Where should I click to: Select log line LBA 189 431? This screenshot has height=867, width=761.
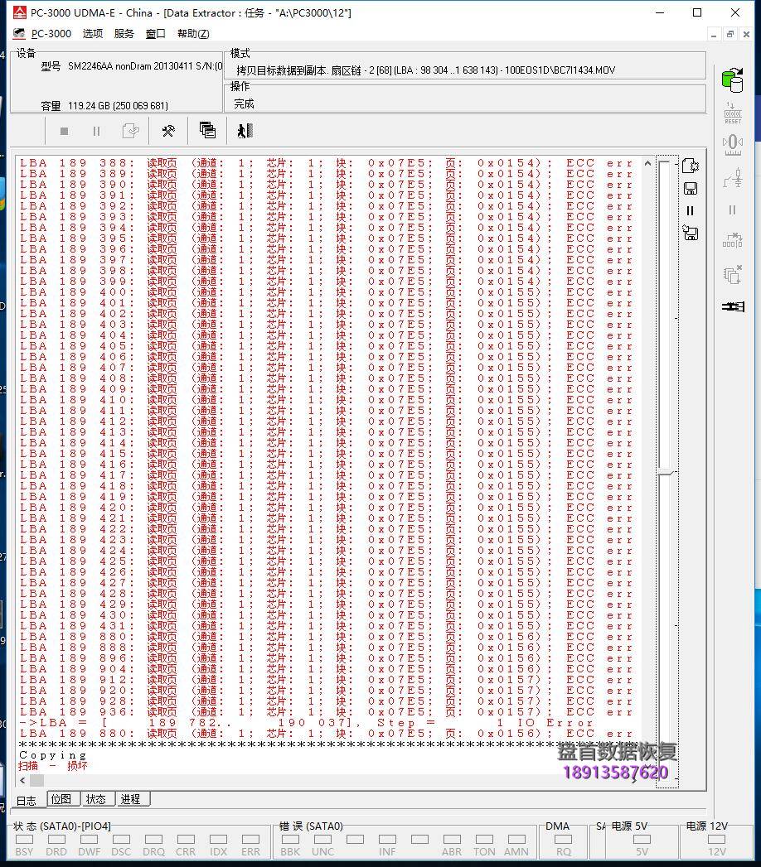327,626
